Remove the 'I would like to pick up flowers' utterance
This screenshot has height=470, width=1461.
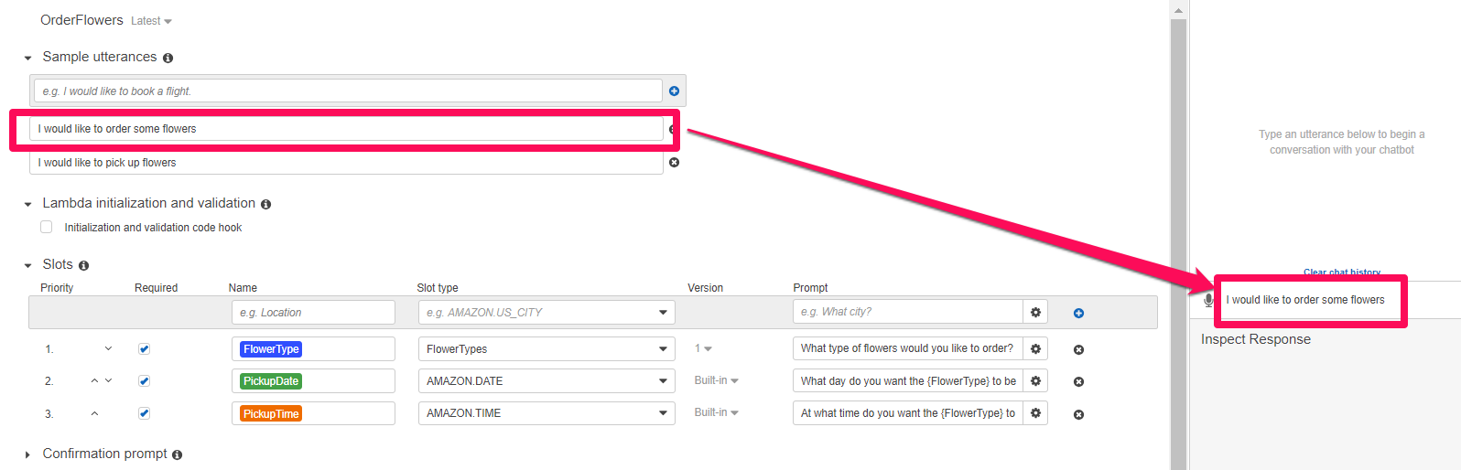coord(675,163)
